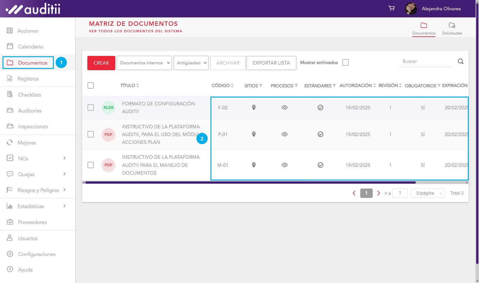The width and height of the screenshot is (479, 283).
Task: Open Auditorías in the sidebar
Action: pos(30,111)
